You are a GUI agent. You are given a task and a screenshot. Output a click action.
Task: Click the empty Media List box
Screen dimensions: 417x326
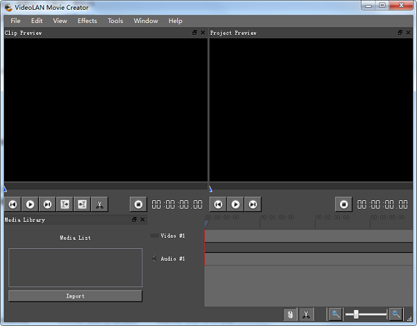(76, 268)
